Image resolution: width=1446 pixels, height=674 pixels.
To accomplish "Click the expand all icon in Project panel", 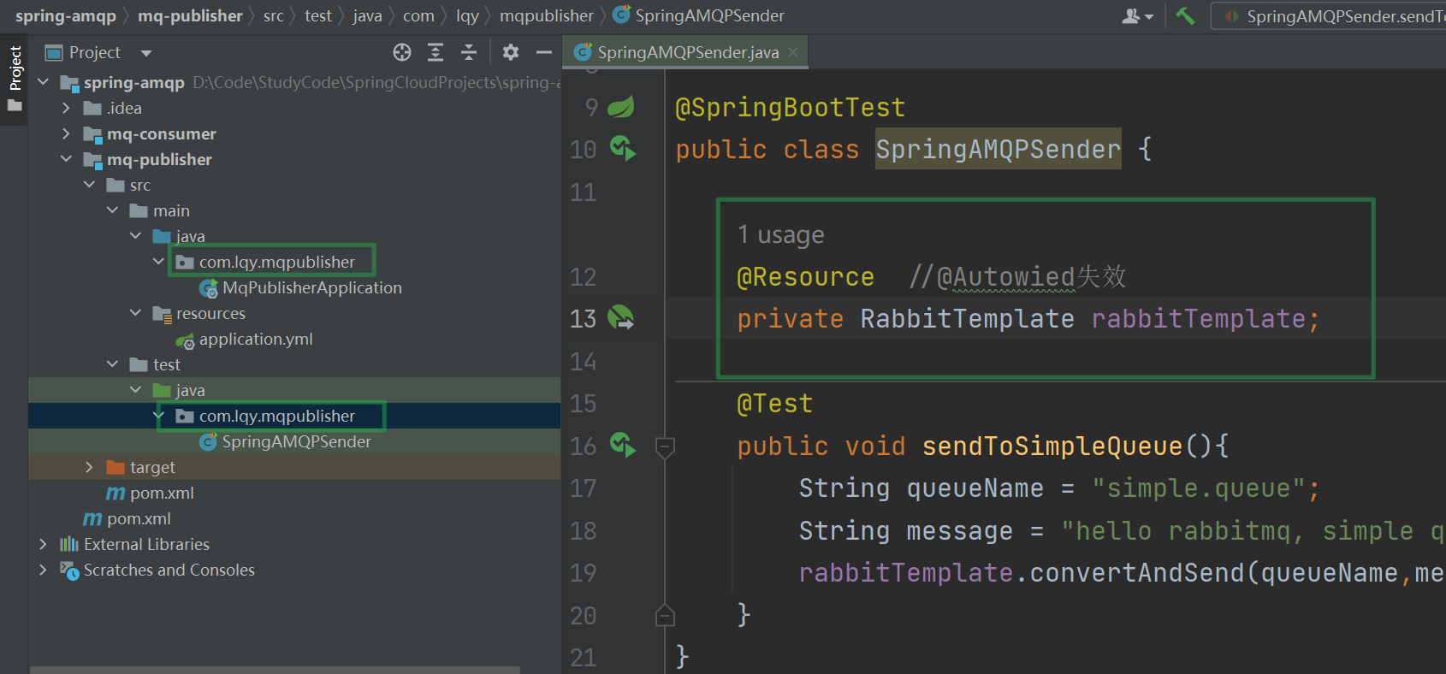I will [436, 53].
